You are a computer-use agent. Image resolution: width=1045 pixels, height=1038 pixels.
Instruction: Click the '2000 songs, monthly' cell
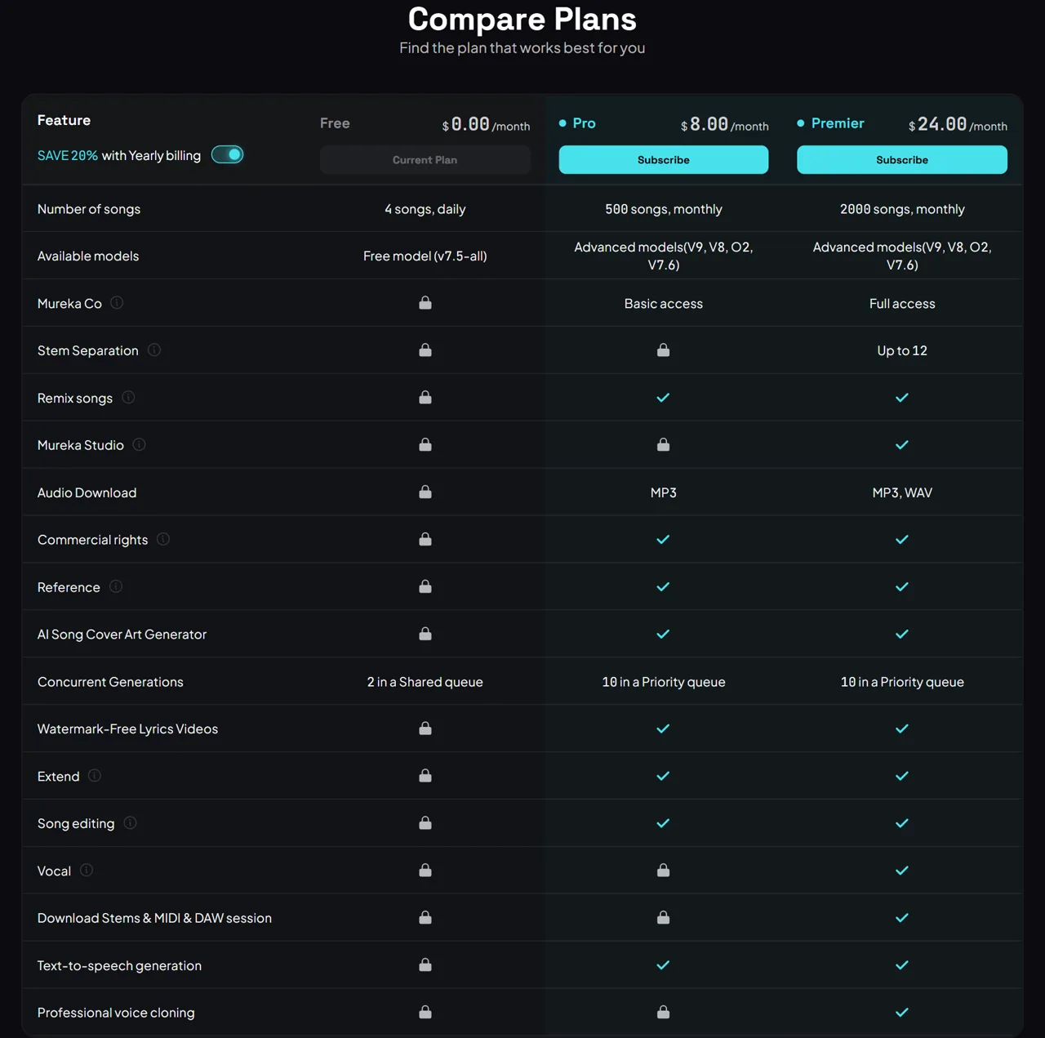point(902,209)
